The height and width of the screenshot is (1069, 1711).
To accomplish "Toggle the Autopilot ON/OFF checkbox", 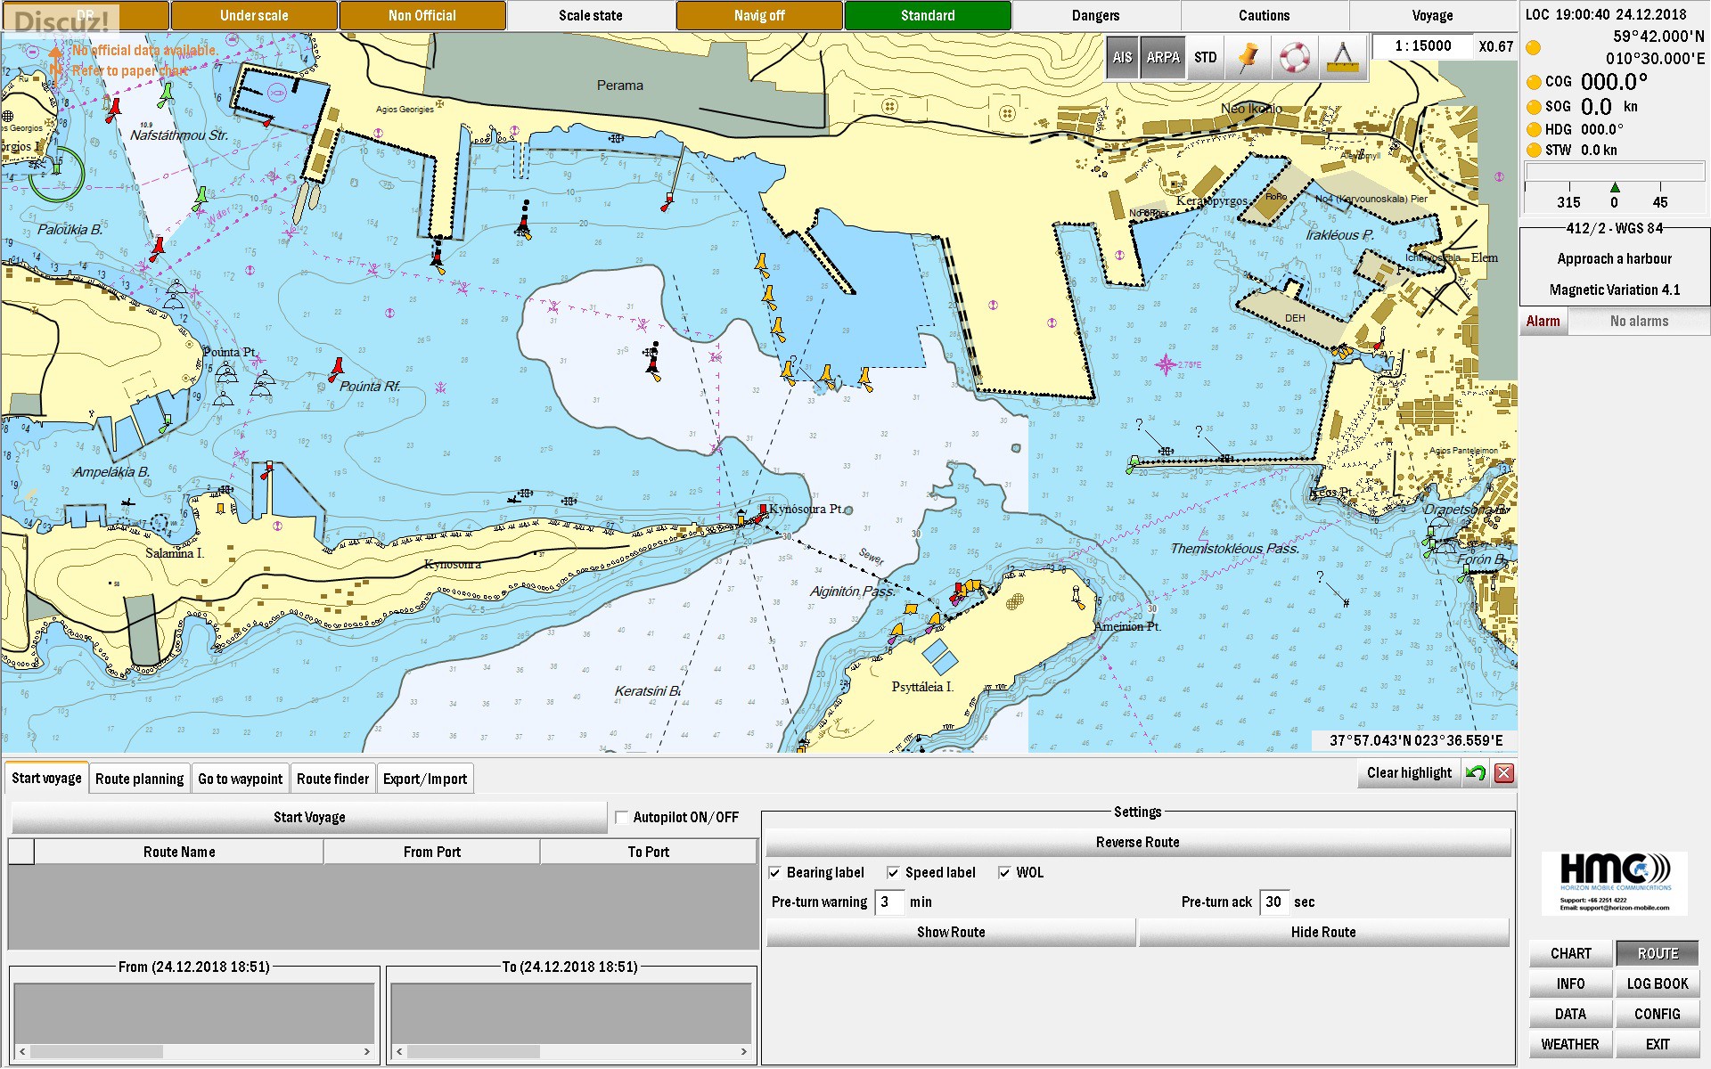I will pos(622,817).
